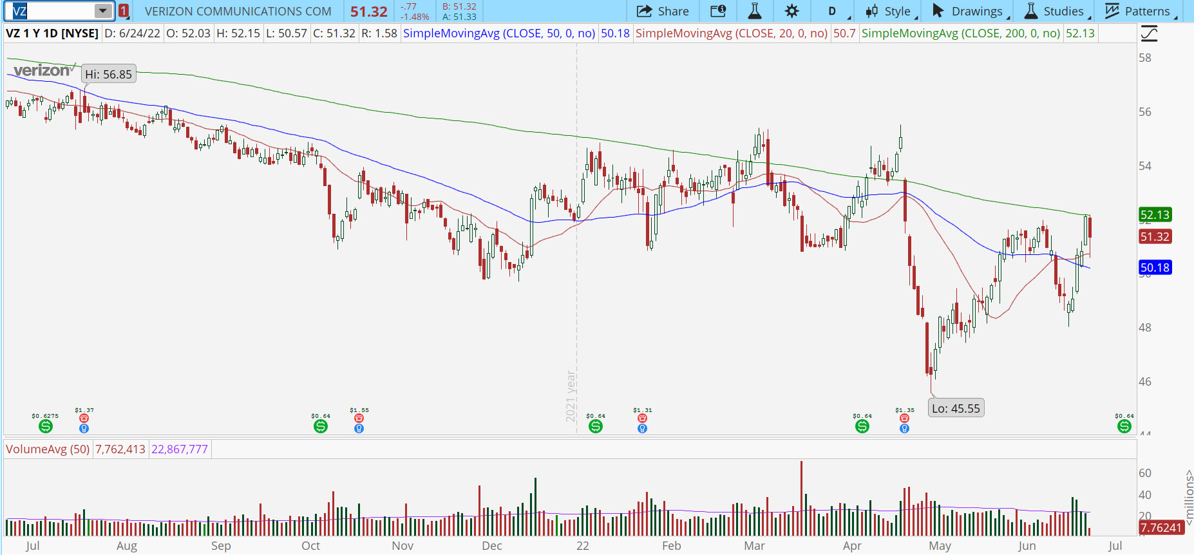The width and height of the screenshot is (1194, 555).
Task: Click the 2021 year divider label
Action: click(x=571, y=396)
